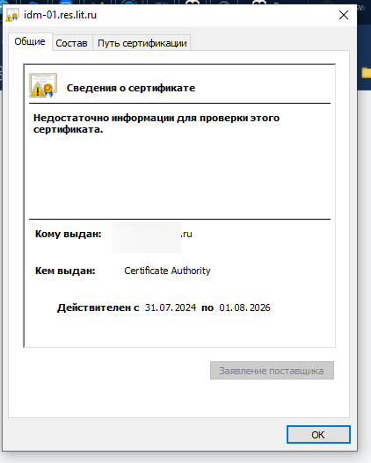Click the Недостаточно информации warning message
This screenshot has width=371, height=463.
(x=156, y=123)
